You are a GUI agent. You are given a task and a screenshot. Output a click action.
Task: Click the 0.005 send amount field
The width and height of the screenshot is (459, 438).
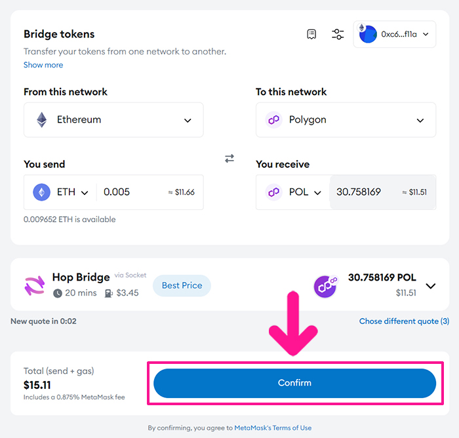click(150, 192)
